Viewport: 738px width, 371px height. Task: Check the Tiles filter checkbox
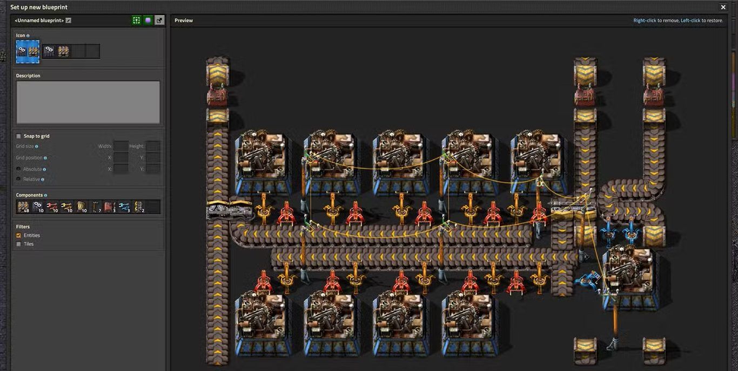pyautogui.click(x=19, y=244)
